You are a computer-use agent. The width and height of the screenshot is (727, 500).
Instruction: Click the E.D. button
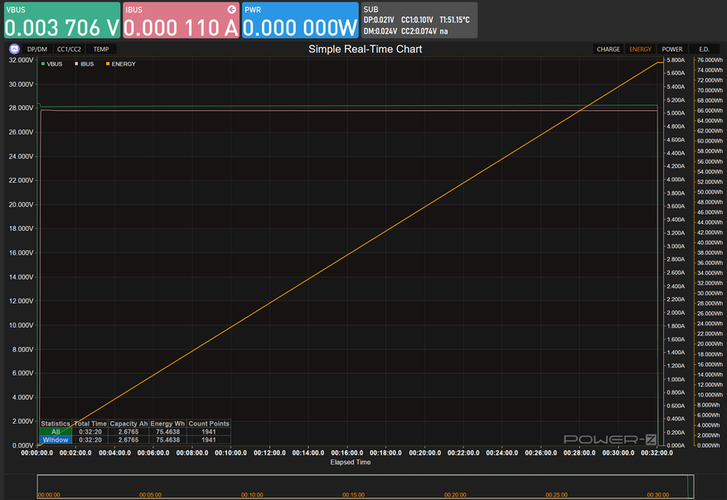[x=704, y=49]
